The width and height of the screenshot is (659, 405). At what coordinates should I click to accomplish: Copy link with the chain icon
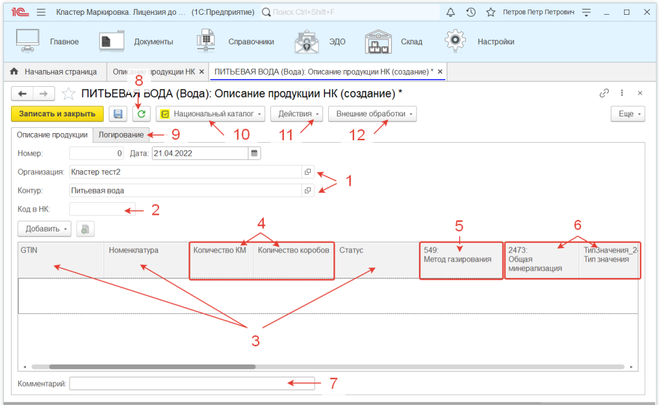click(604, 93)
